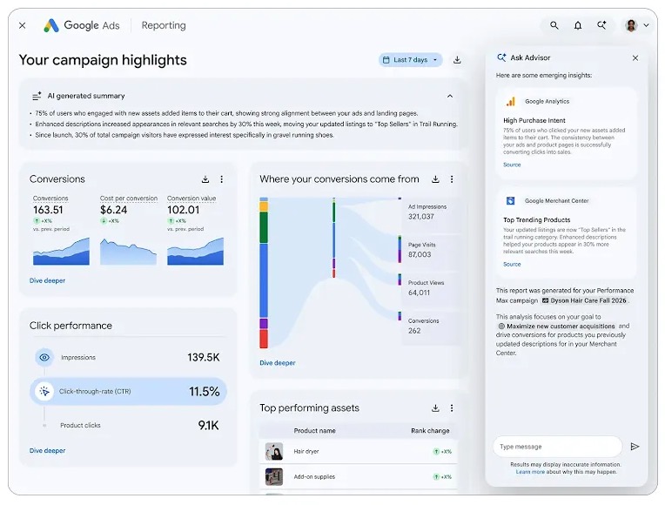
Task: Click the Conversions 163.51 metric
Action: 48,210
